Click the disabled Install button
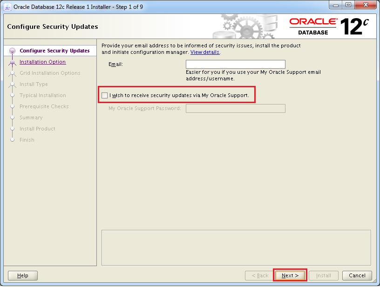Screen dimensions: 380x287 324,275
